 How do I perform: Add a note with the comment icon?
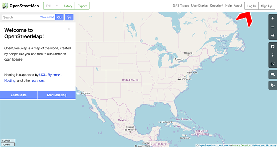[273, 74]
